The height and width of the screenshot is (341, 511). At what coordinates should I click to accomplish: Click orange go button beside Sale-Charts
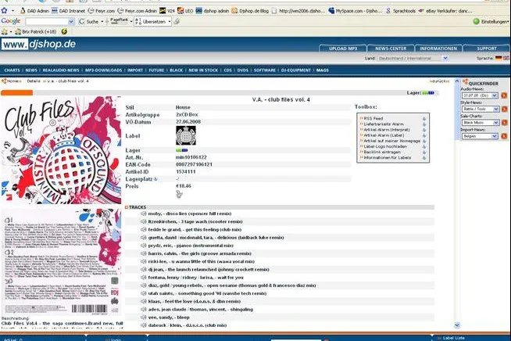click(x=504, y=123)
